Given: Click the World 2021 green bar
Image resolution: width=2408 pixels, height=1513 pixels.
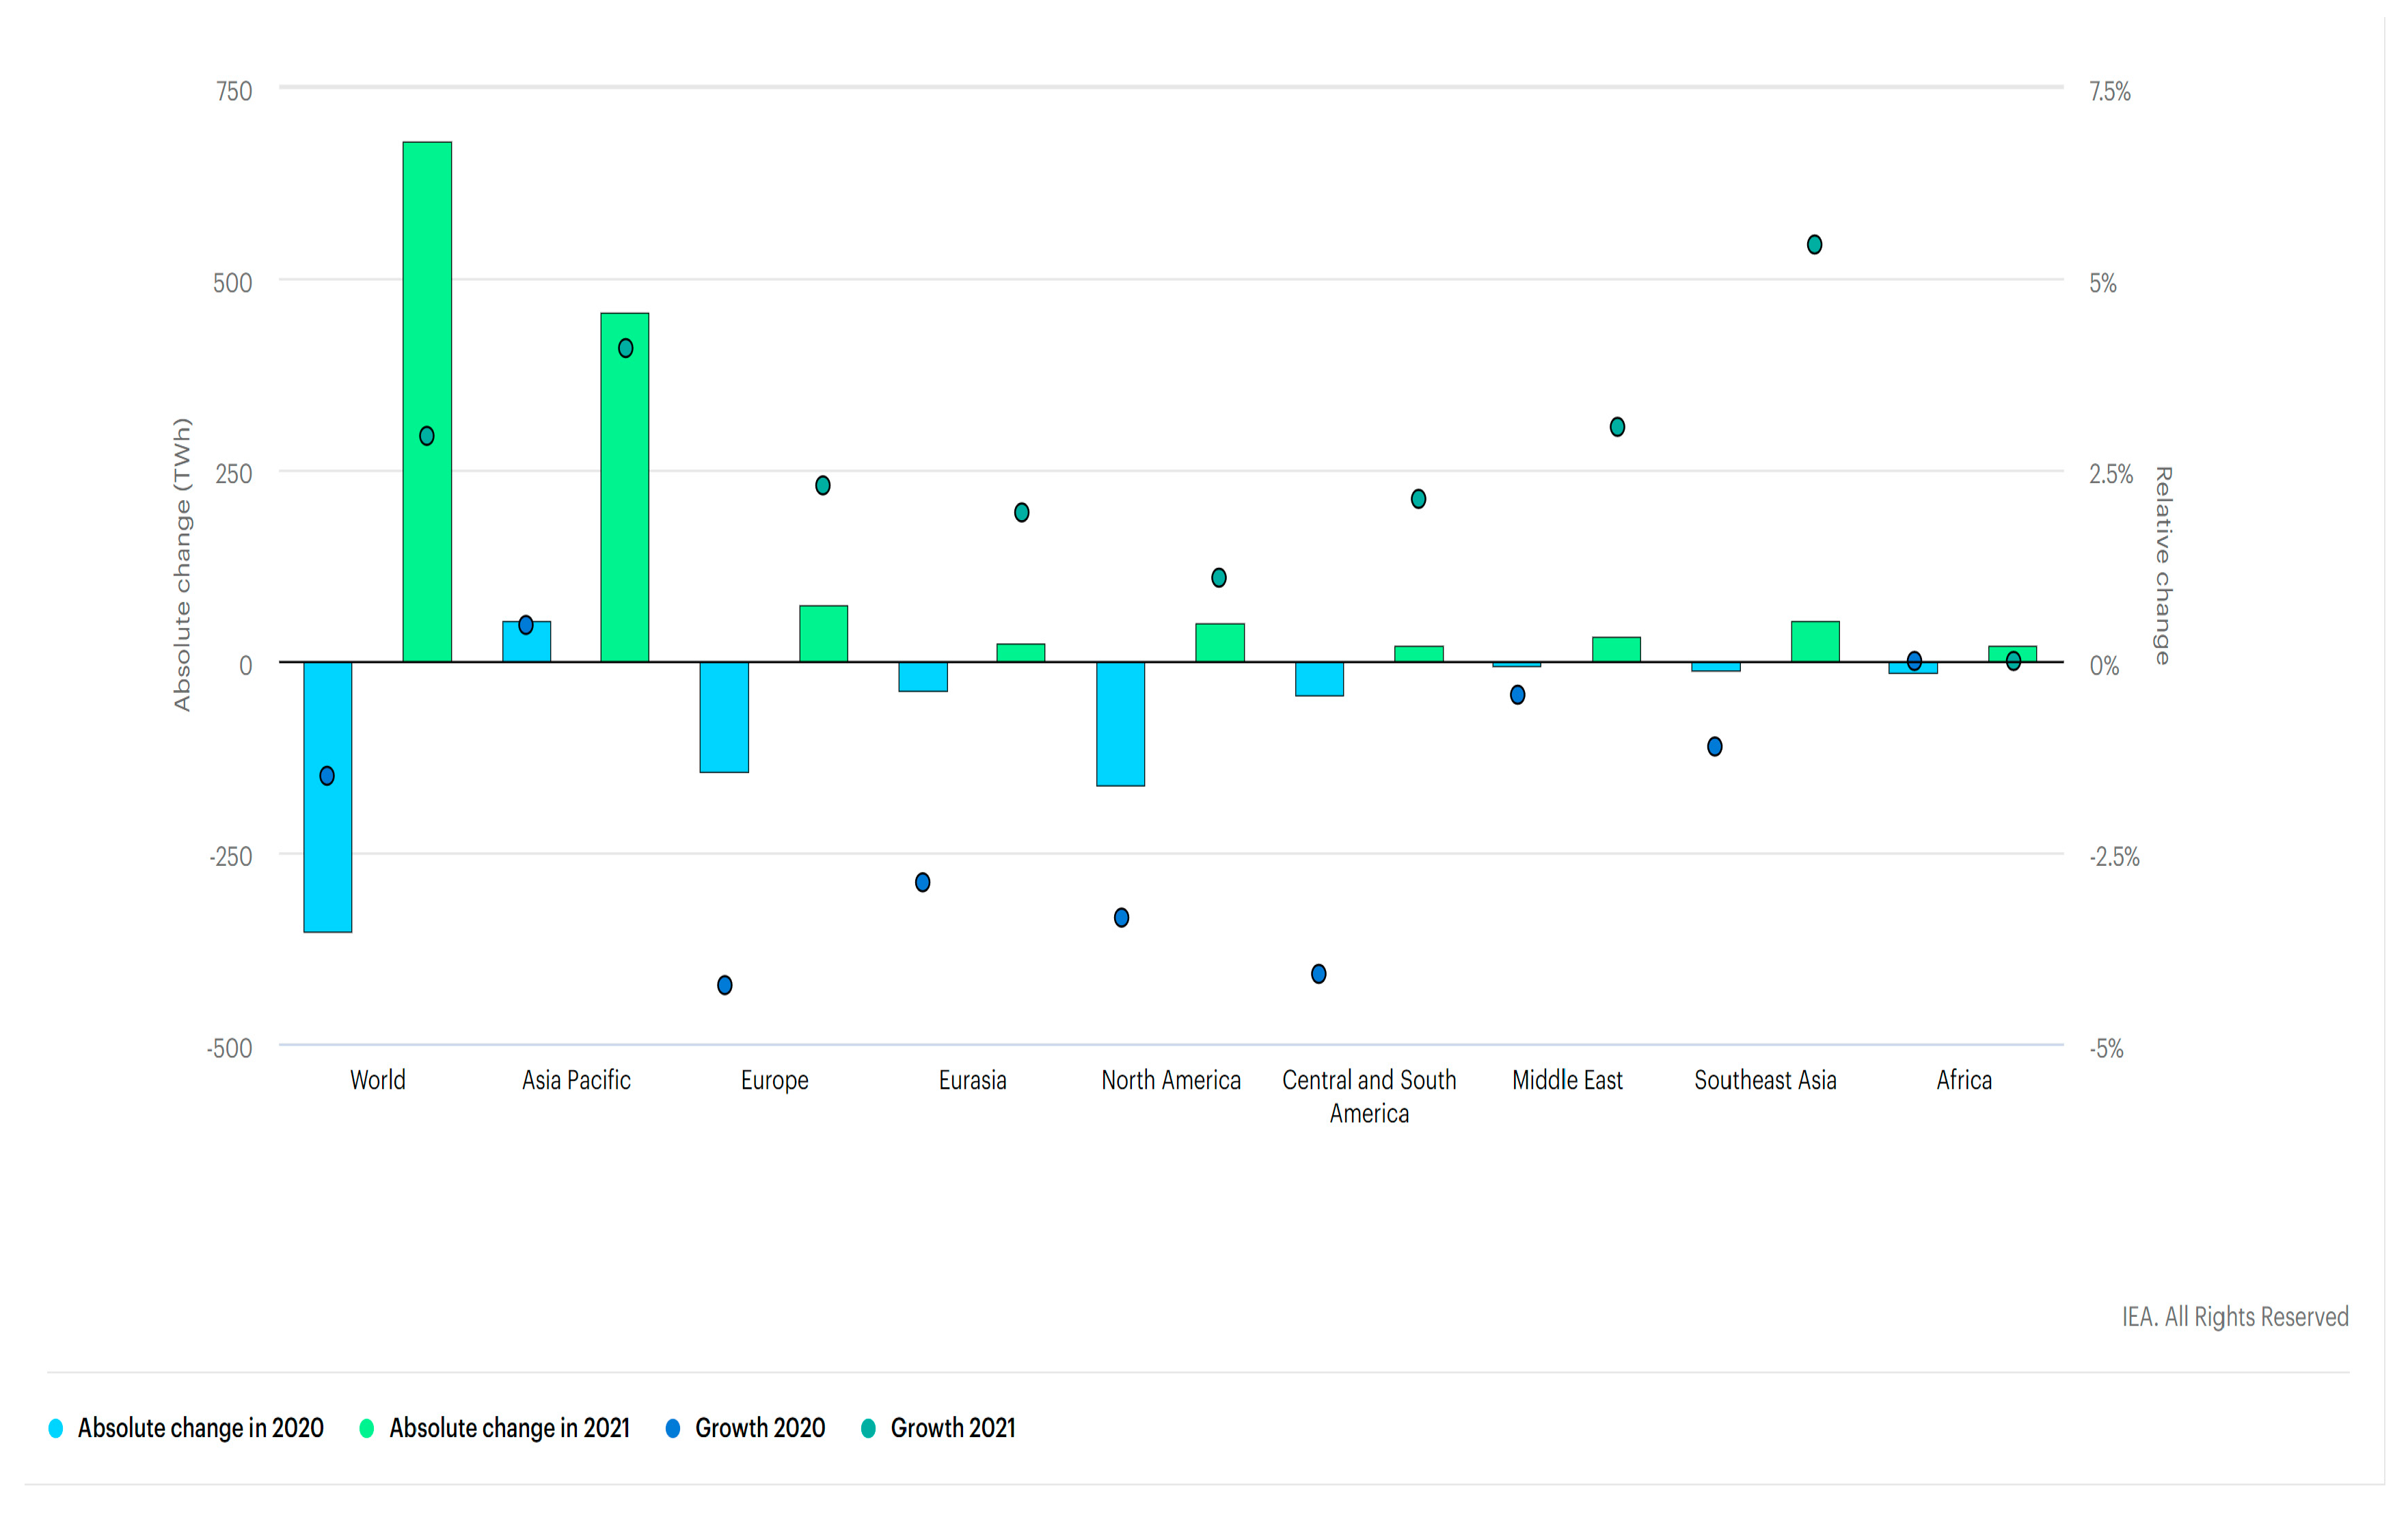Looking at the screenshot, I should (x=427, y=300).
